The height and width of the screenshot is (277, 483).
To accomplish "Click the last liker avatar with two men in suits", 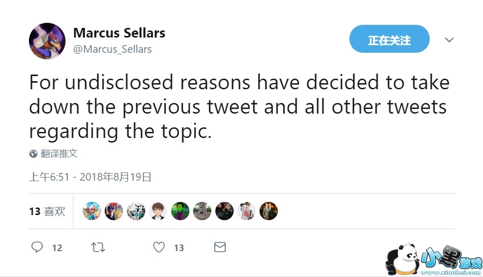I will click(268, 211).
